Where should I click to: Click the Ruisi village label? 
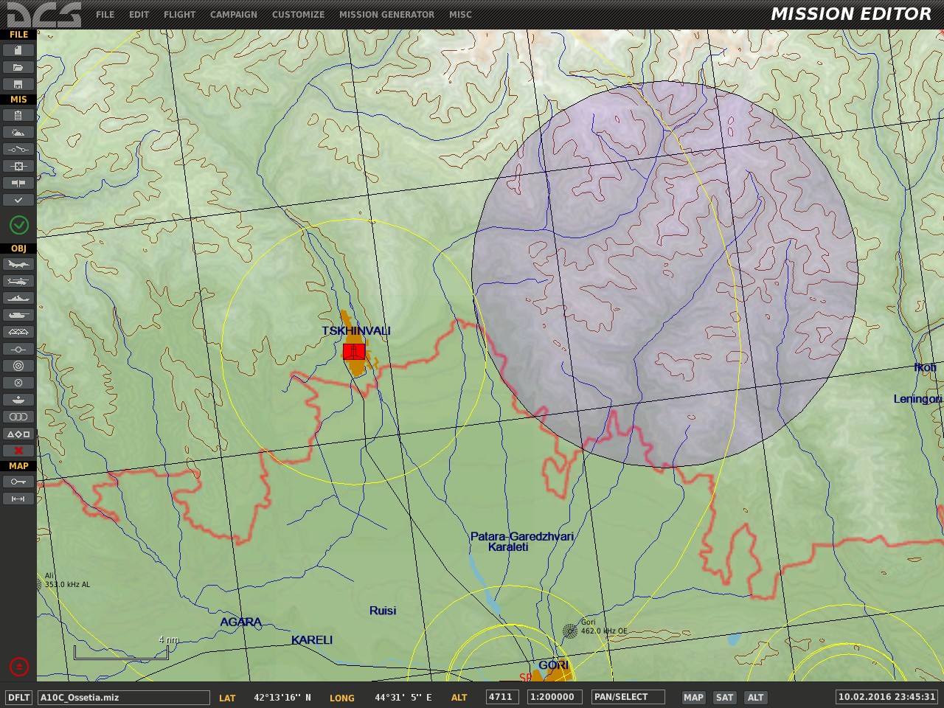coord(383,611)
